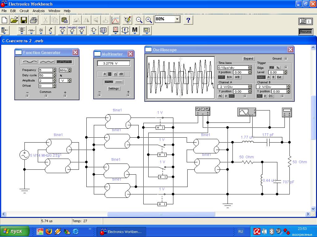Adjust Channel A V/Div spinner

point(250,87)
